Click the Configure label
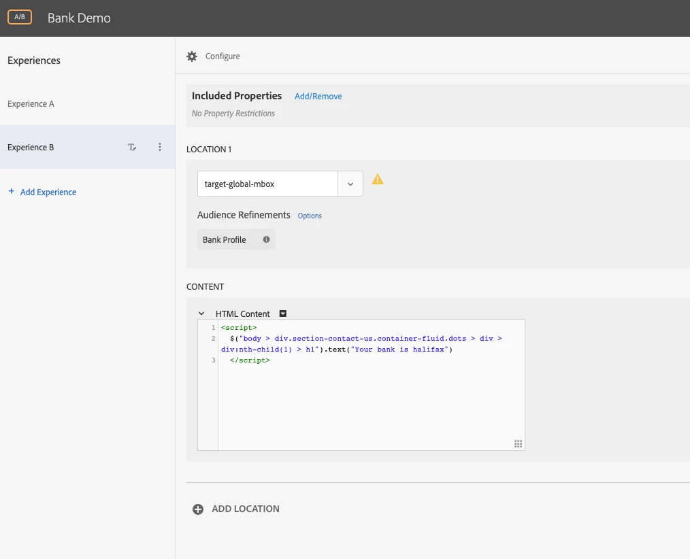690x559 pixels. (x=223, y=56)
